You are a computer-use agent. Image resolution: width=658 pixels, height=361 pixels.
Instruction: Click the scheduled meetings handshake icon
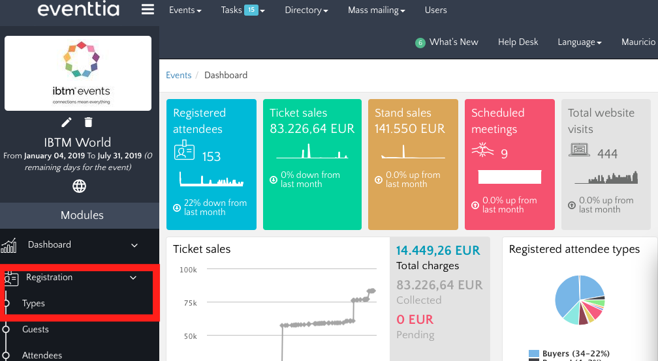coord(482,152)
